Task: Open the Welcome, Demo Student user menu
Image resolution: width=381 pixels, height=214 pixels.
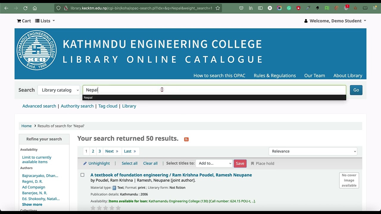Action: click(335, 21)
